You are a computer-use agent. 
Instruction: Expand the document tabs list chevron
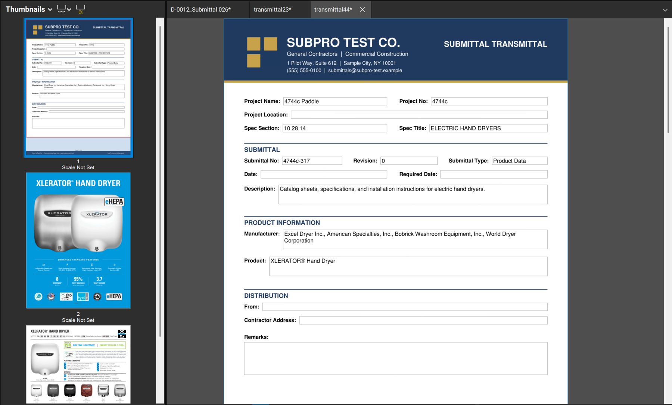point(665,10)
